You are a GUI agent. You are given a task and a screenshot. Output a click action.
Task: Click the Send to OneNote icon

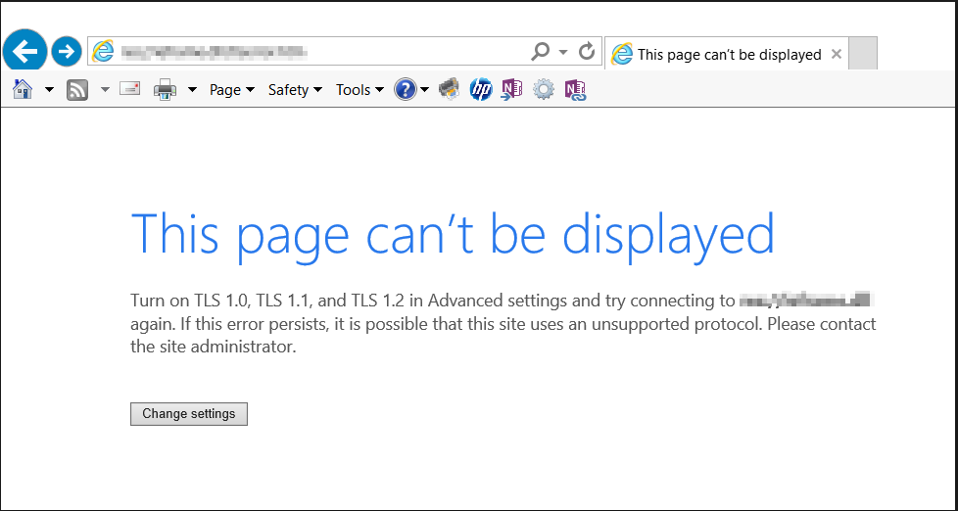pyautogui.click(x=511, y=90)
